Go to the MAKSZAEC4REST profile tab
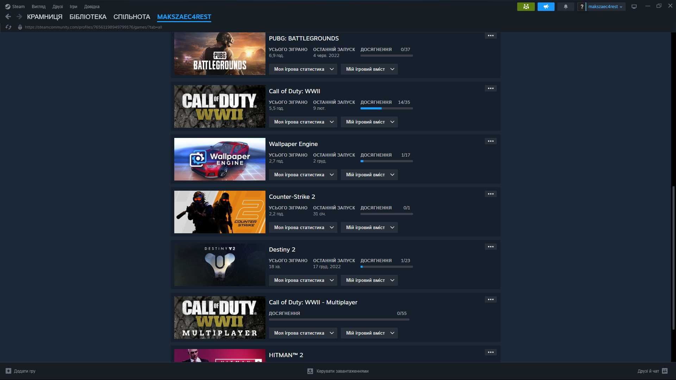 (x=184, y=17)
